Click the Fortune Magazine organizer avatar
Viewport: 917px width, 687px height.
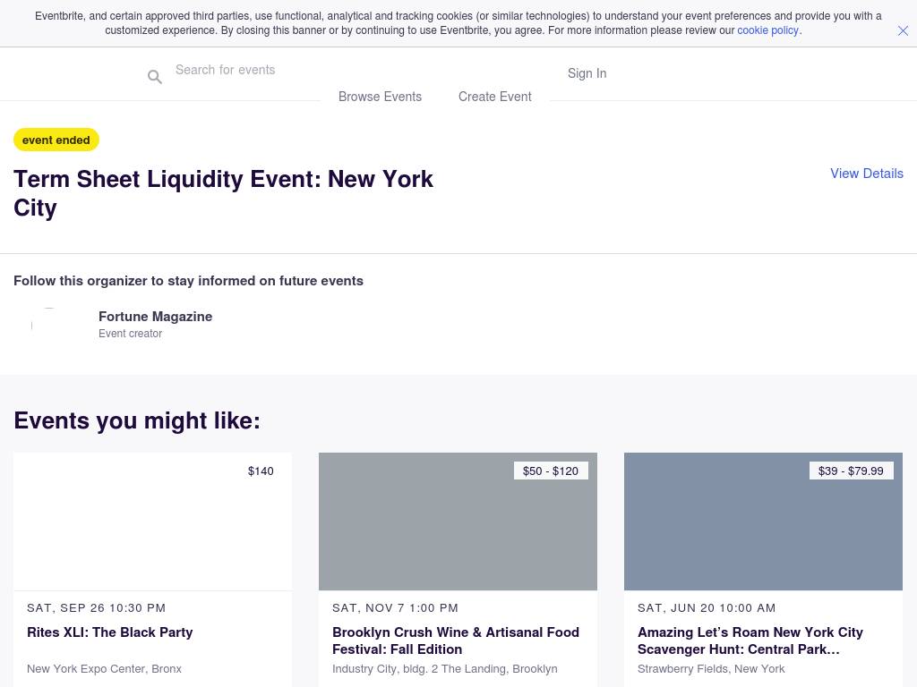(49, 325)
